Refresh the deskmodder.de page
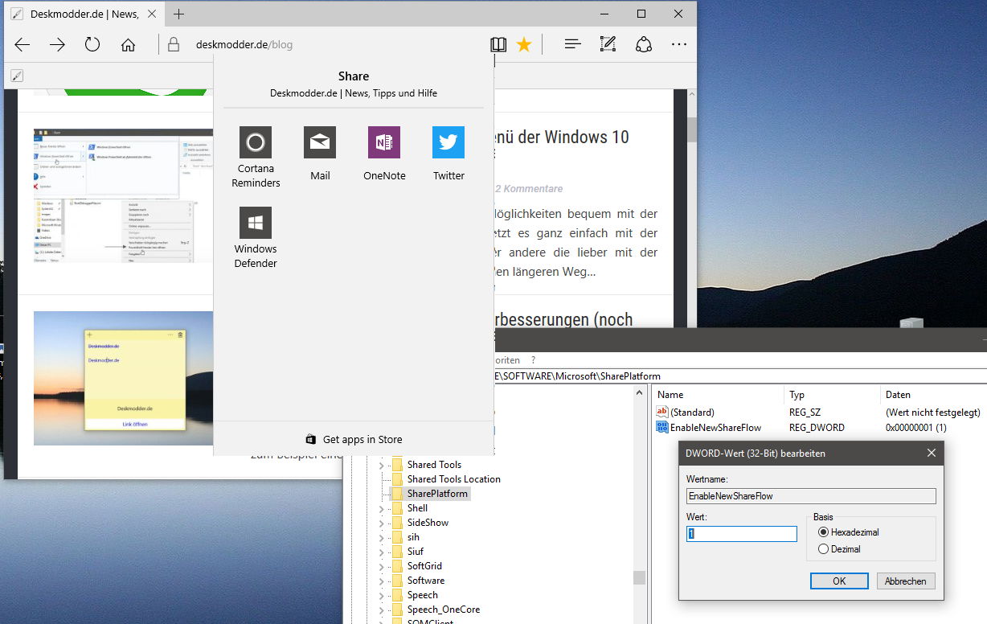Screen dimensions: 987x624 point(92,44)
